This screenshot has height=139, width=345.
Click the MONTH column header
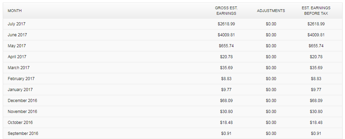tap(14, 11)
